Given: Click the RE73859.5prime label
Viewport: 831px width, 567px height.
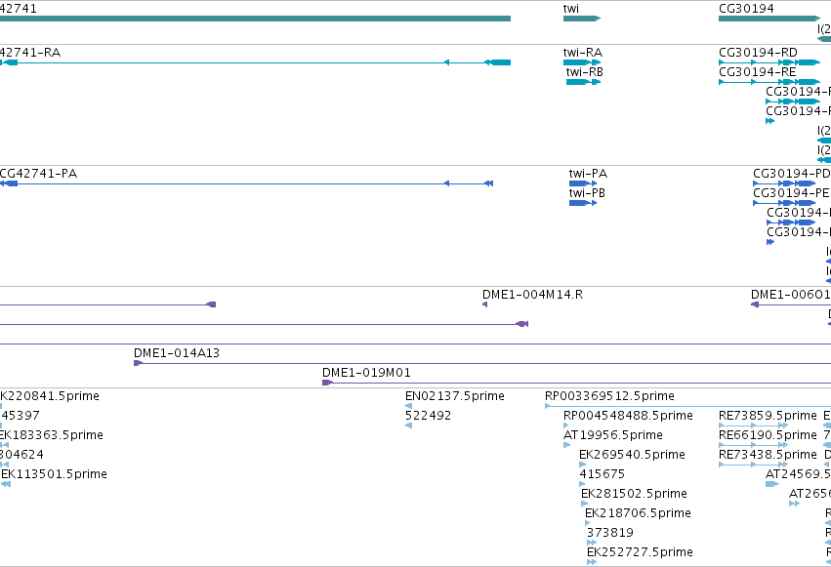Looking at the screenshot, I should click(768, 416).
